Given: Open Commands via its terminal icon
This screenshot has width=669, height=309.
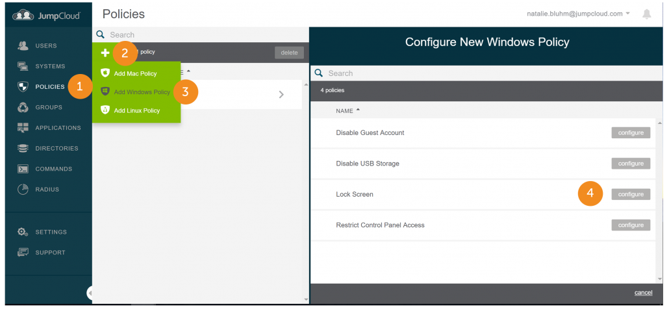Looking at the screenshot, I should 23,169.
